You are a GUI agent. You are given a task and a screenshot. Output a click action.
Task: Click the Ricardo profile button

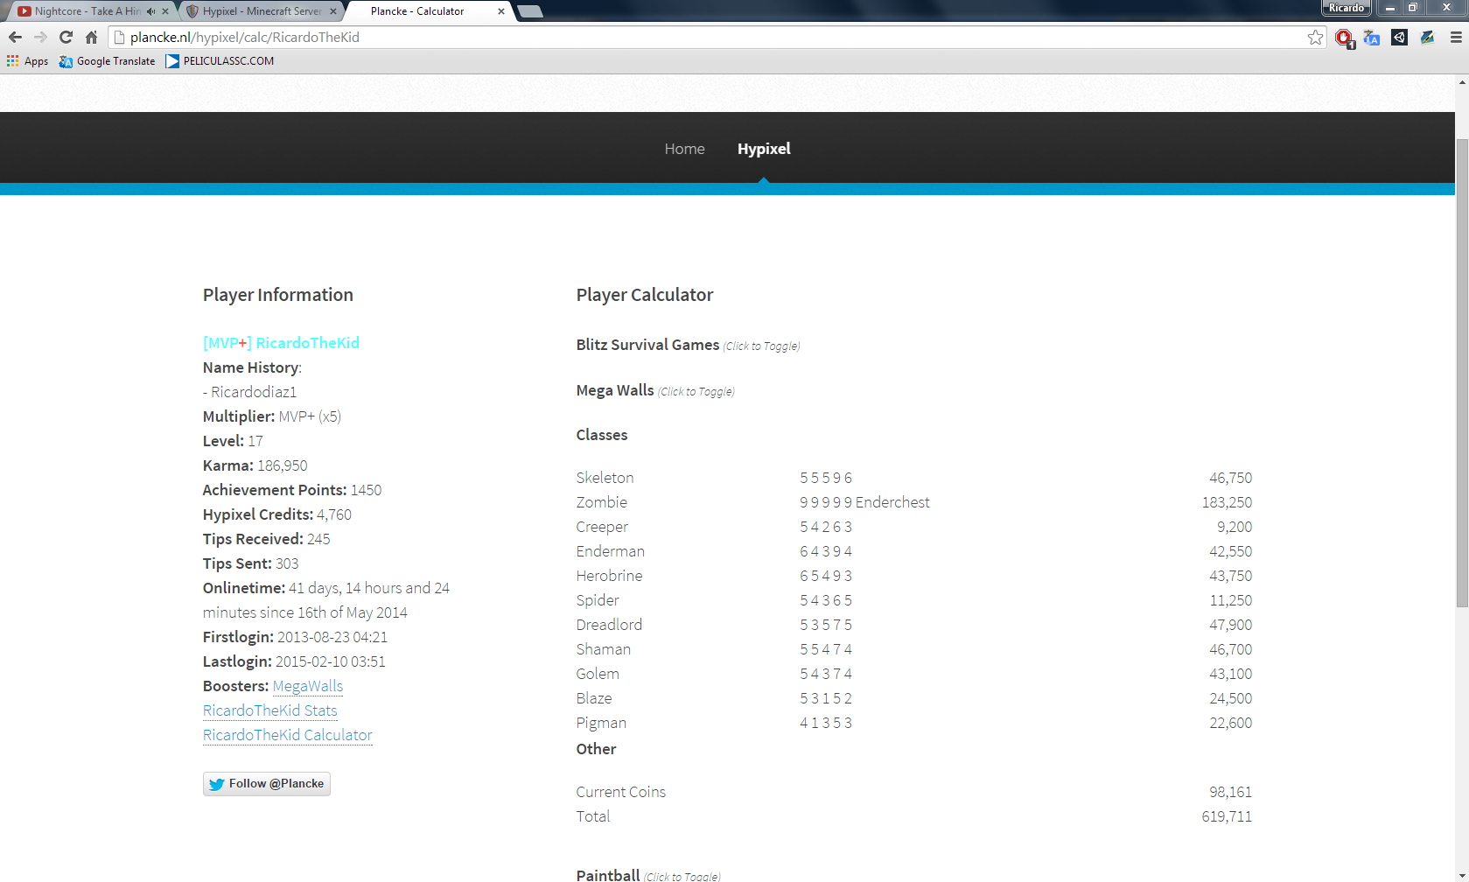click(1347, 8)
